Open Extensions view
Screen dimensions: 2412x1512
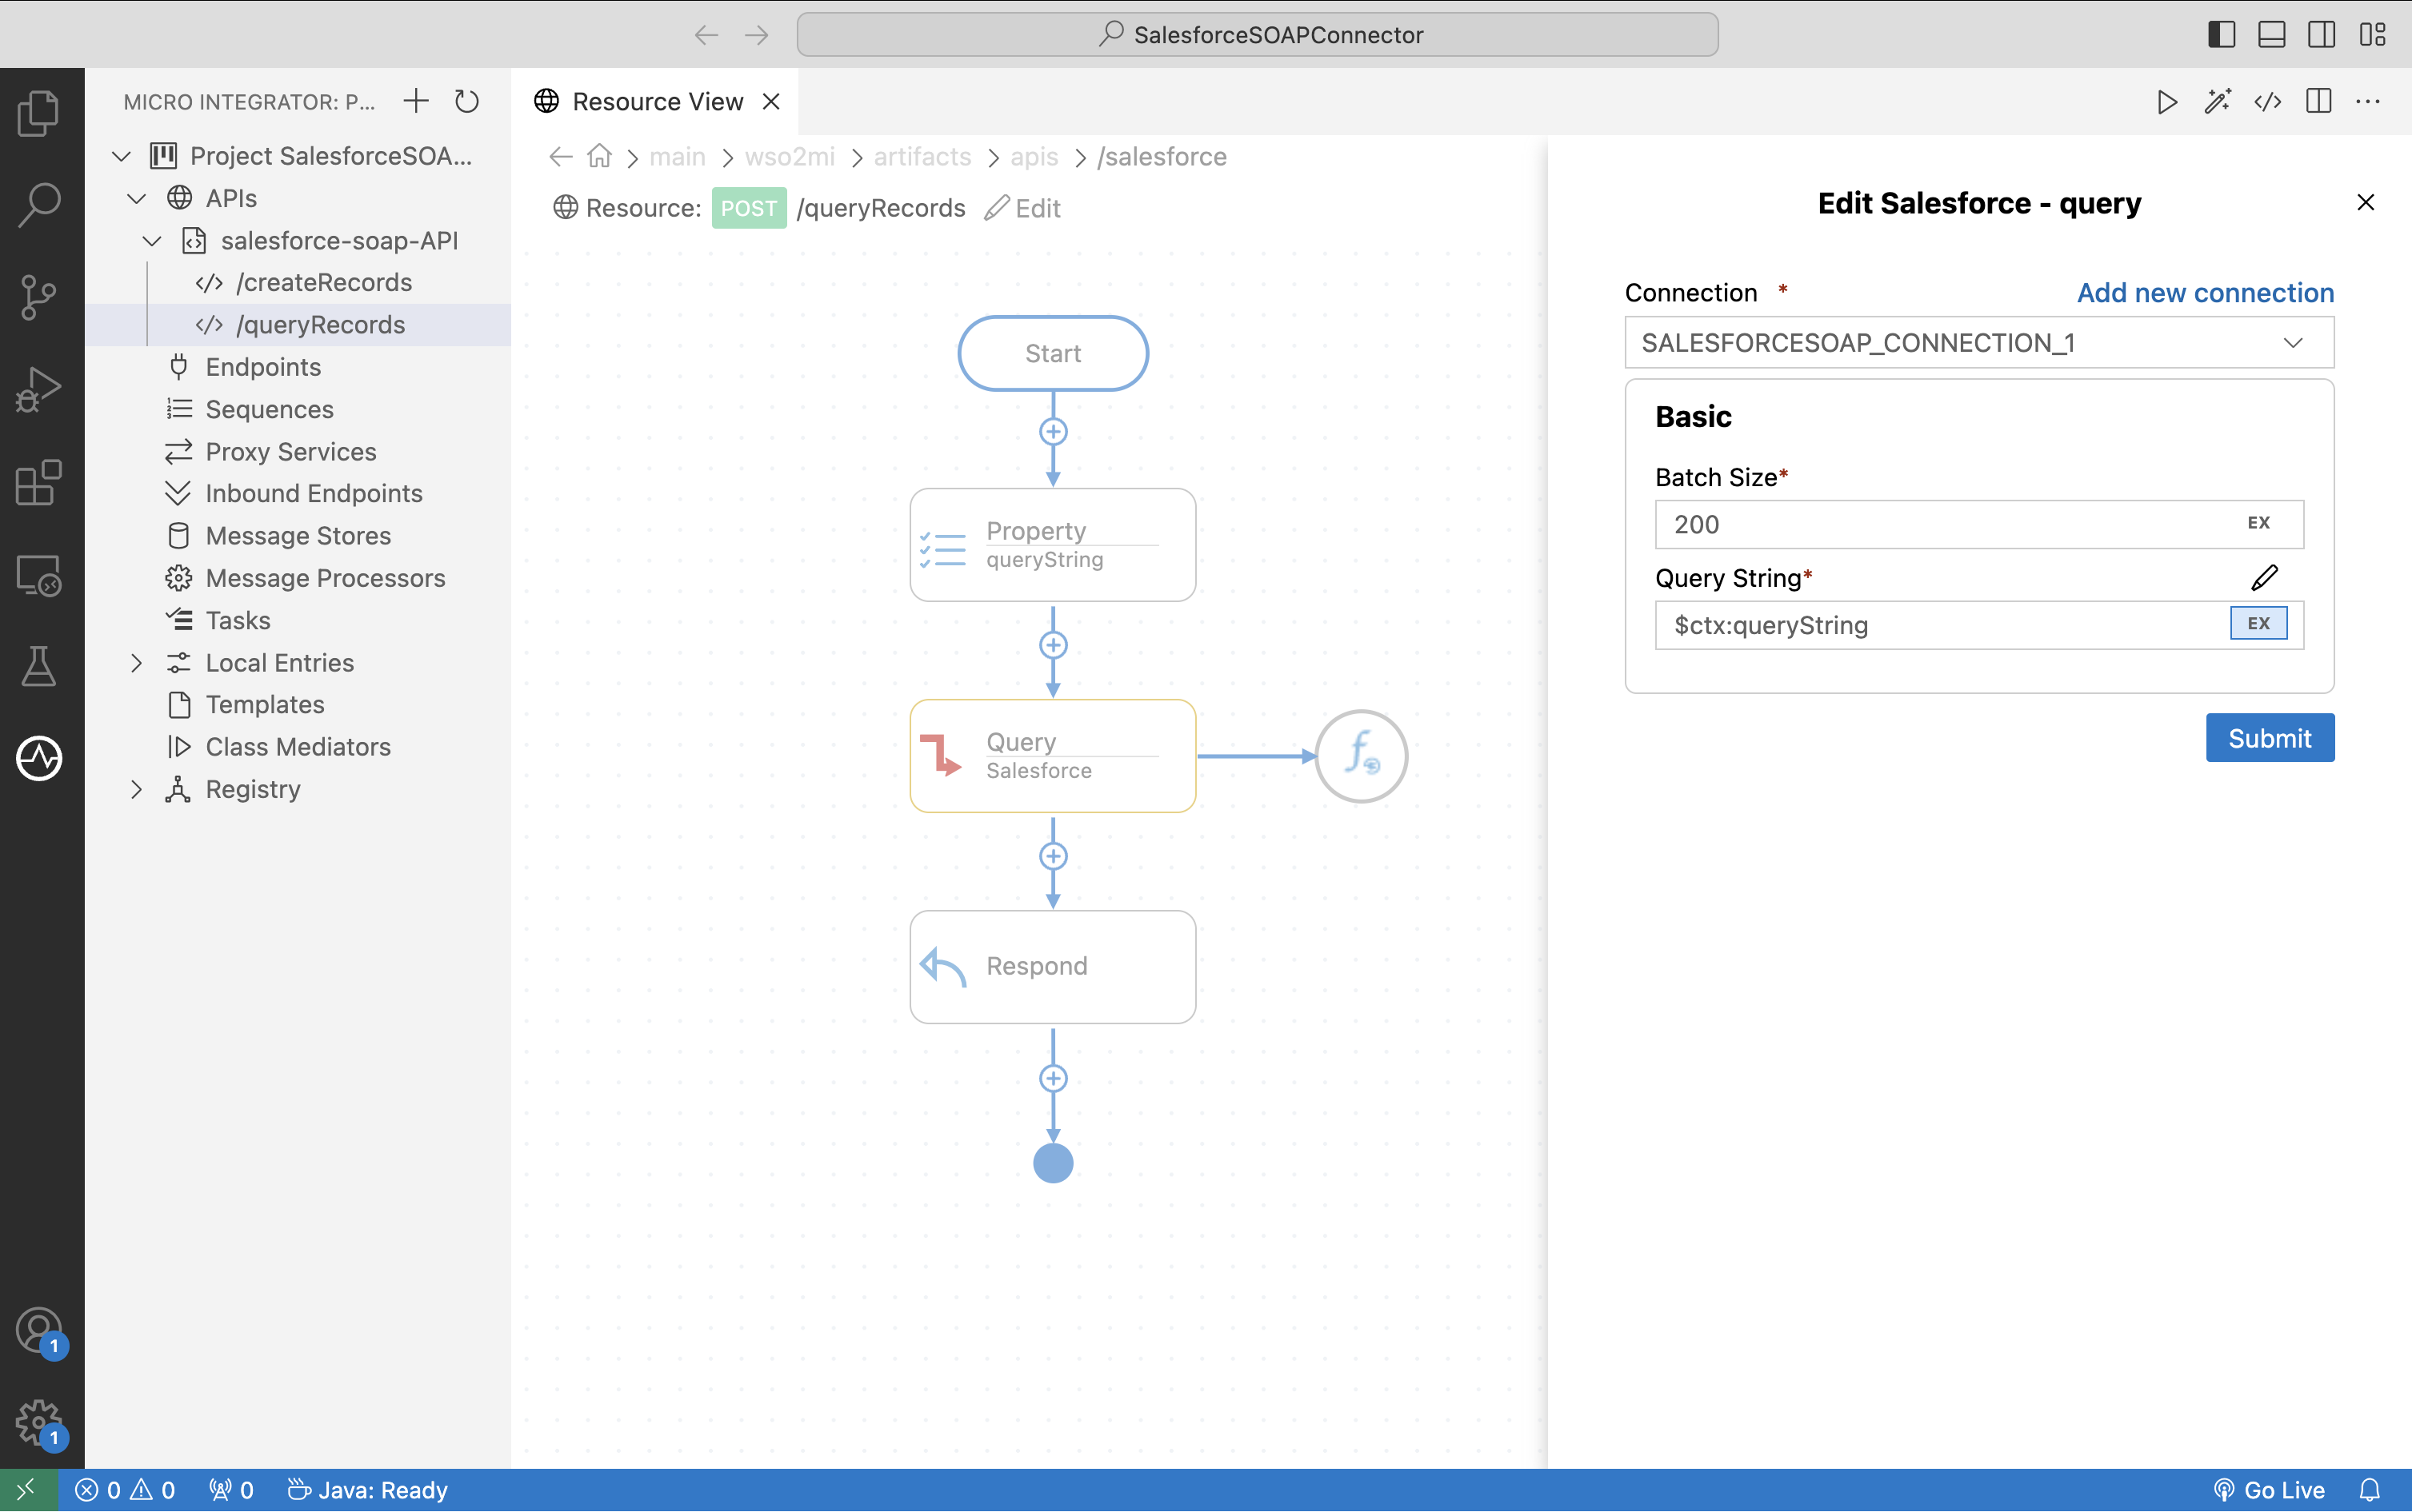[x=40, y=483]
